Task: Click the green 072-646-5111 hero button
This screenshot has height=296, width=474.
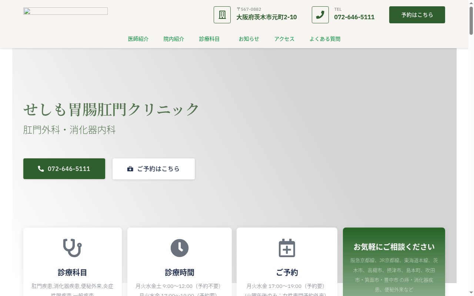Action: click(x=64, y=169)
